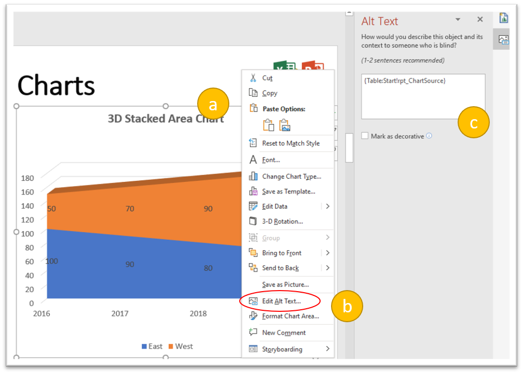Viewport: 523px width, 374px height.
Task: Click the Copy icon in context menu
Action: (x=253, y=93)
